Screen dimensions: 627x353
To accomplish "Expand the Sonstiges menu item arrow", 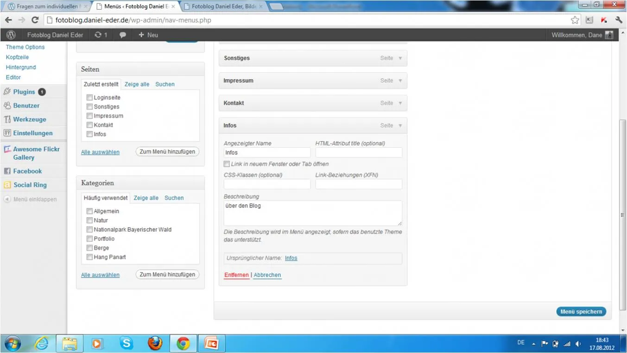I will (x=400, y=58).
